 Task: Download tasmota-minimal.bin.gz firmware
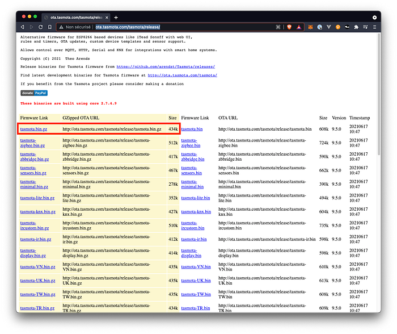pos(34,184)
